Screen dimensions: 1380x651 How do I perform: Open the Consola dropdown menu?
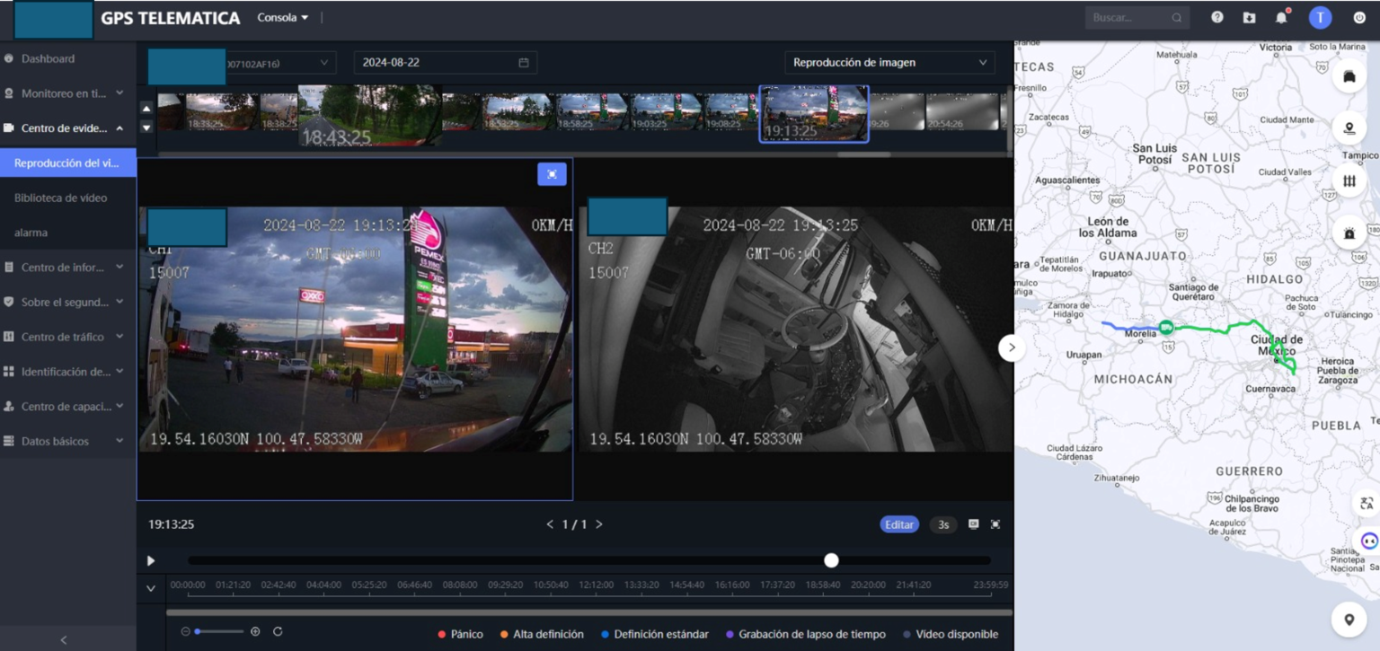tap(282, 17)
